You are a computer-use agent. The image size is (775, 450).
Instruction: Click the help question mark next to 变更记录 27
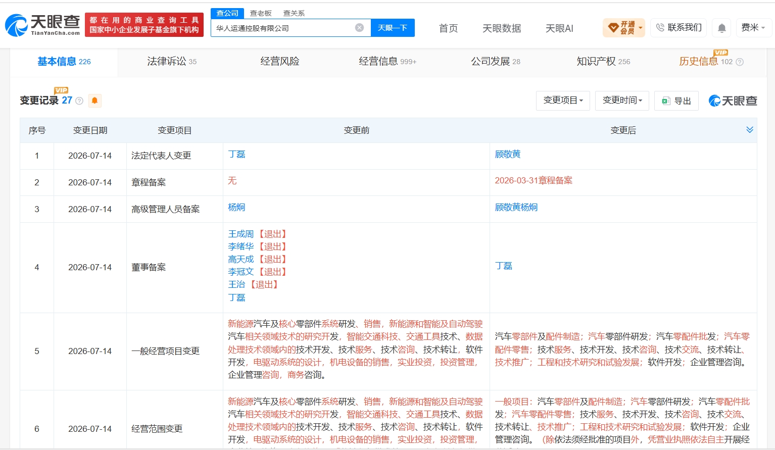point(79,101)
